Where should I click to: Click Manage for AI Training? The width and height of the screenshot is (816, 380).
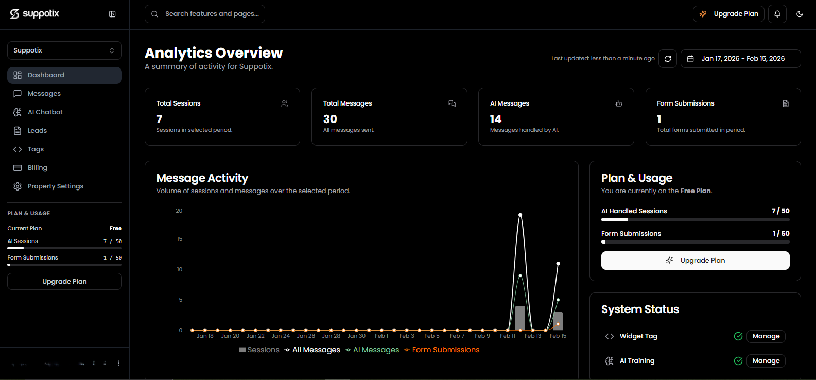[766, 361]
